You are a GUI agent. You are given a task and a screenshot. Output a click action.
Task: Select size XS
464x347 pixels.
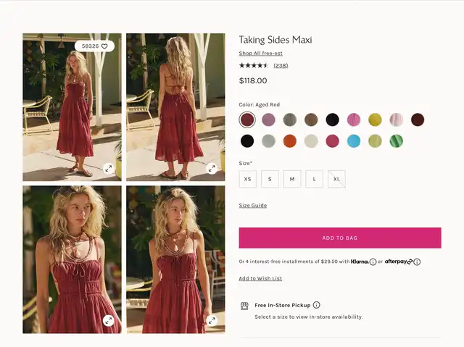248,179
